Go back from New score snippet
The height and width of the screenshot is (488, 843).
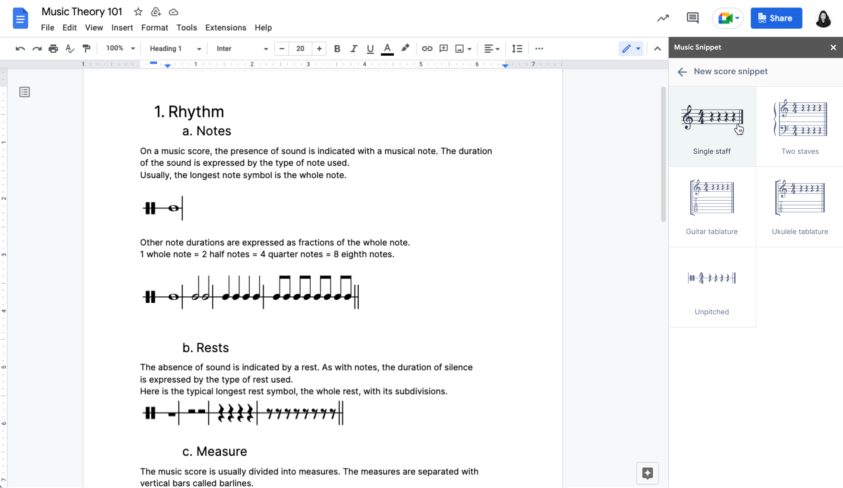pos(682,72)
